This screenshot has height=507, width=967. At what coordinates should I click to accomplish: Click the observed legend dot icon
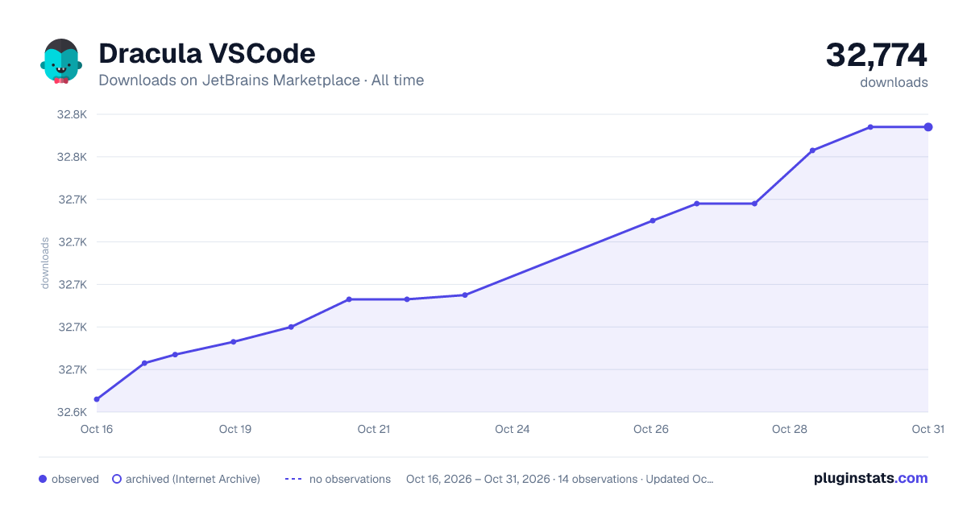(43, 479)
